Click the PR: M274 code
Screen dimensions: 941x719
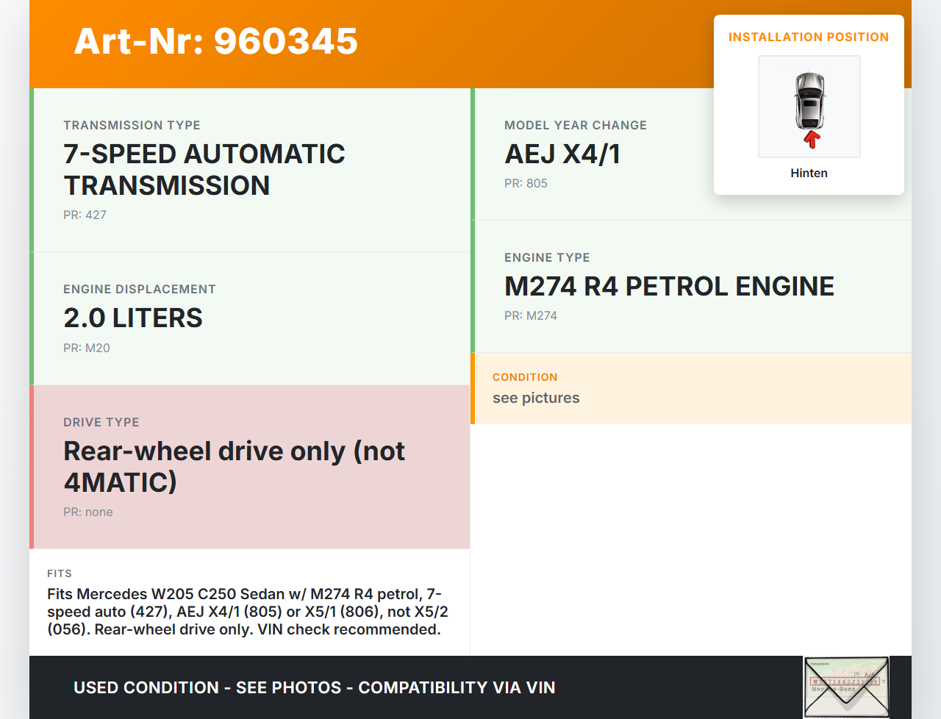point(530,315)
